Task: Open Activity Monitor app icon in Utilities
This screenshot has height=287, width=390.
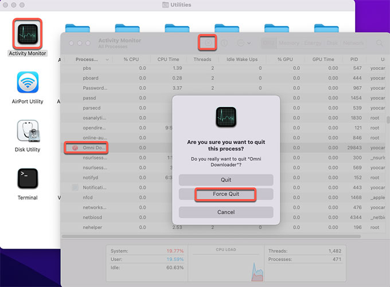Action: 28,34
